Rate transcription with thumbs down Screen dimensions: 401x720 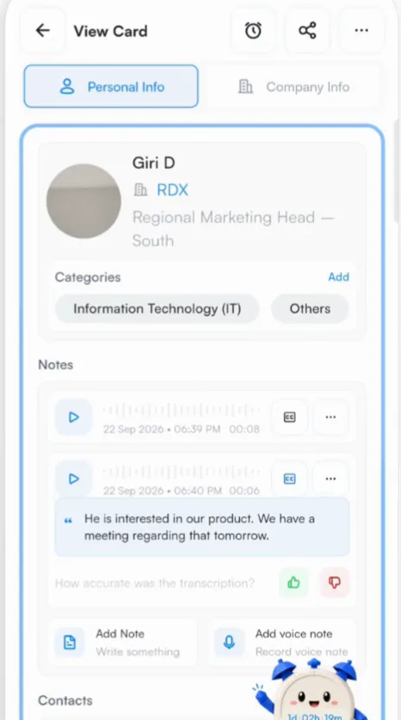click(x=335, y=583)
